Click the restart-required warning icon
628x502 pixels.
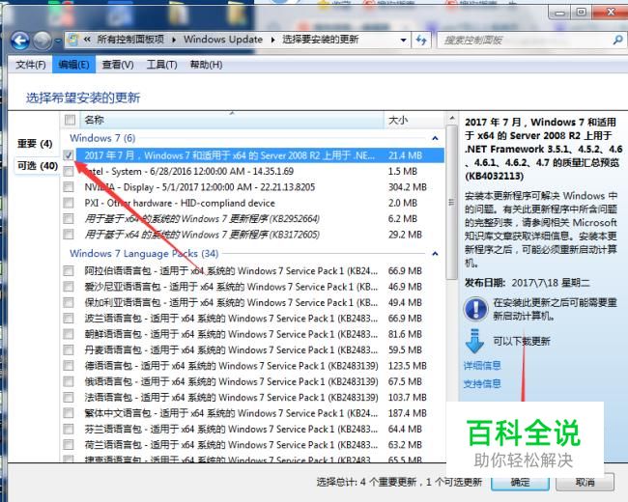475,309
